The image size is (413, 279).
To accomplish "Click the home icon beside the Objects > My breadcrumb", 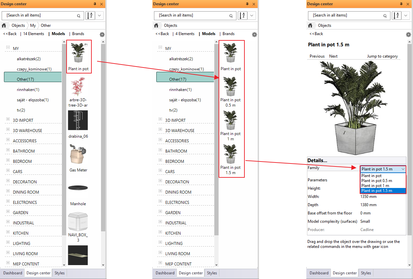I will coord(4,25).
